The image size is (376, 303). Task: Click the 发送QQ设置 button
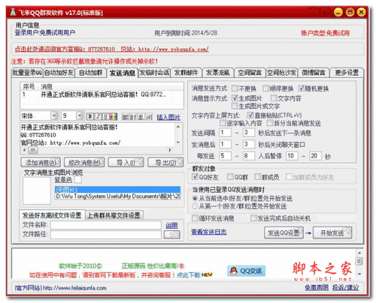point(284,232)
